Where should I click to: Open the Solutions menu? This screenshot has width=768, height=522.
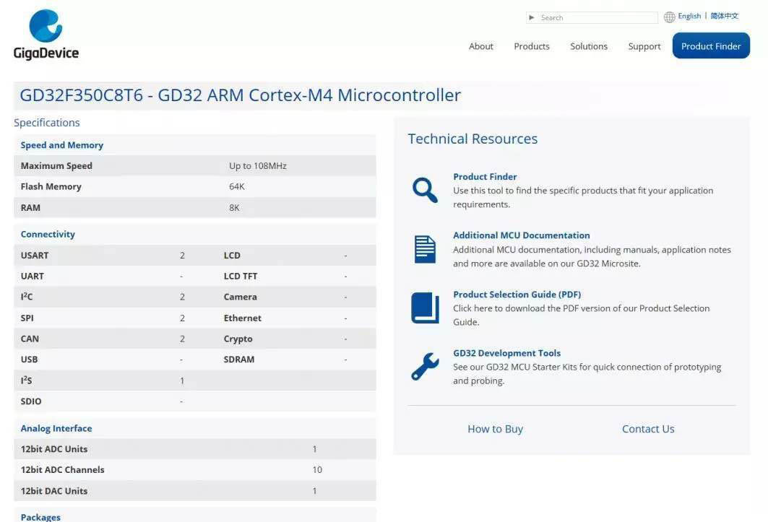[x=589, y=46]
